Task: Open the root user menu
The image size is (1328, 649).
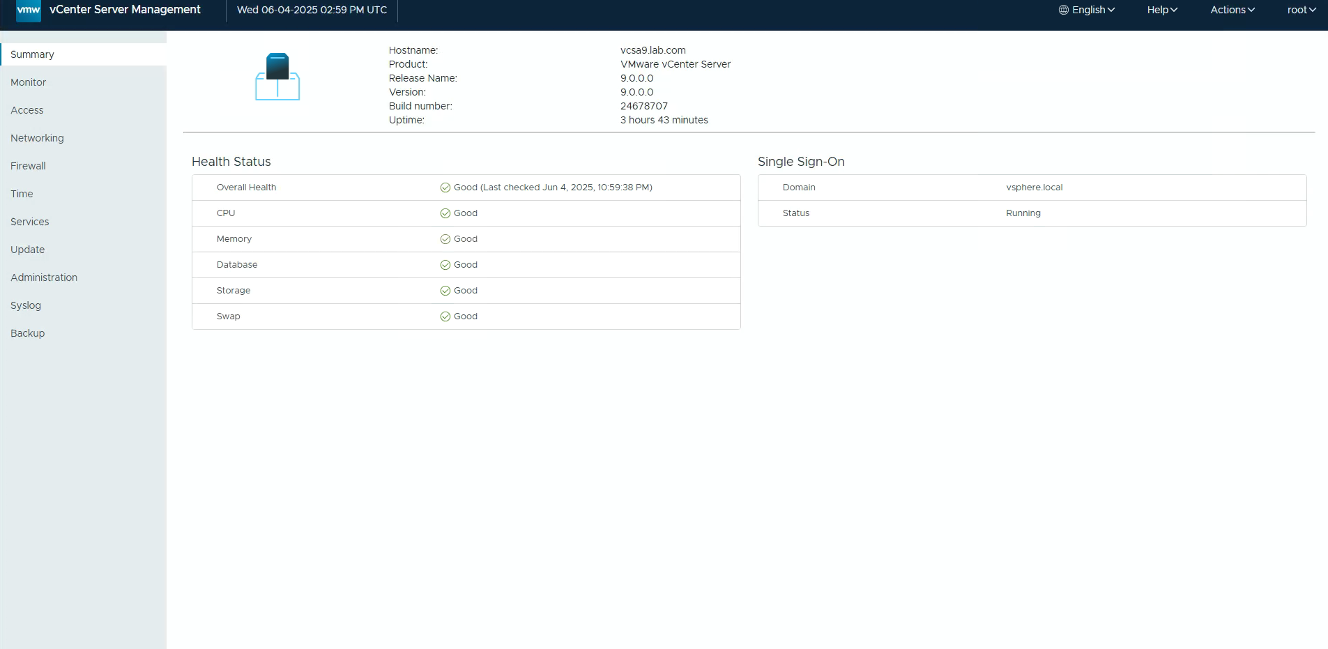Action: 1301,10
